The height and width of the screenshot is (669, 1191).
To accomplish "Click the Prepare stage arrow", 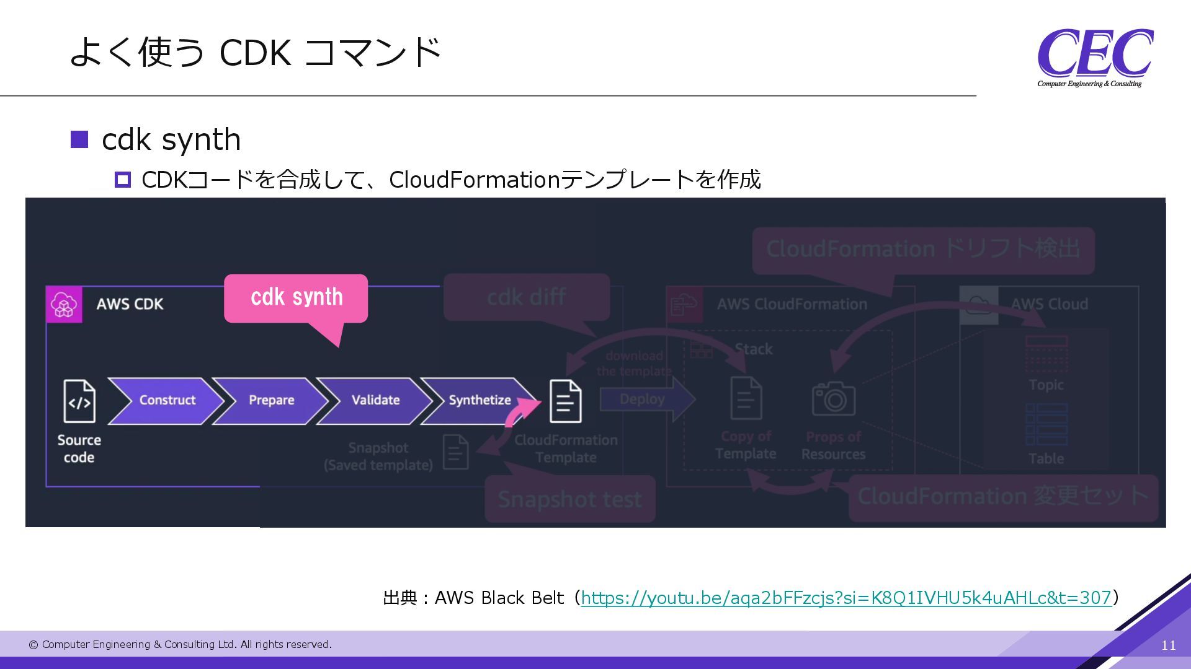I will (271, 401).
